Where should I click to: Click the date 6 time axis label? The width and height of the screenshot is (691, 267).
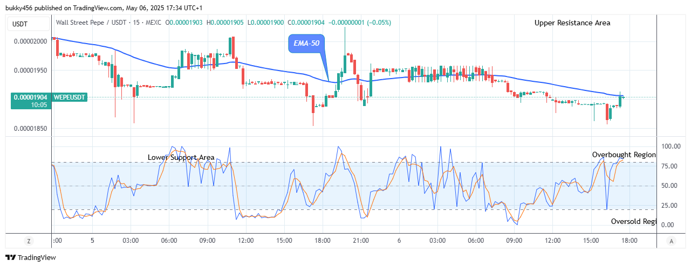[x=399, y=241]
